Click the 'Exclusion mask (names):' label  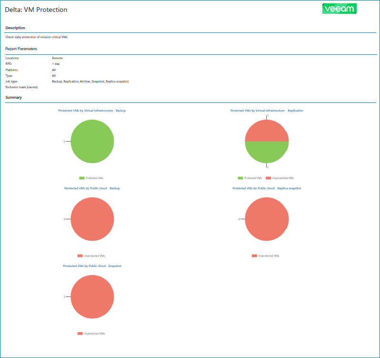pos(22,87)
